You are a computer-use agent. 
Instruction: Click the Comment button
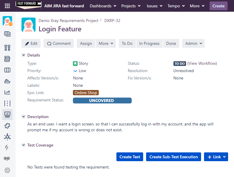click(x=59, y=43)
